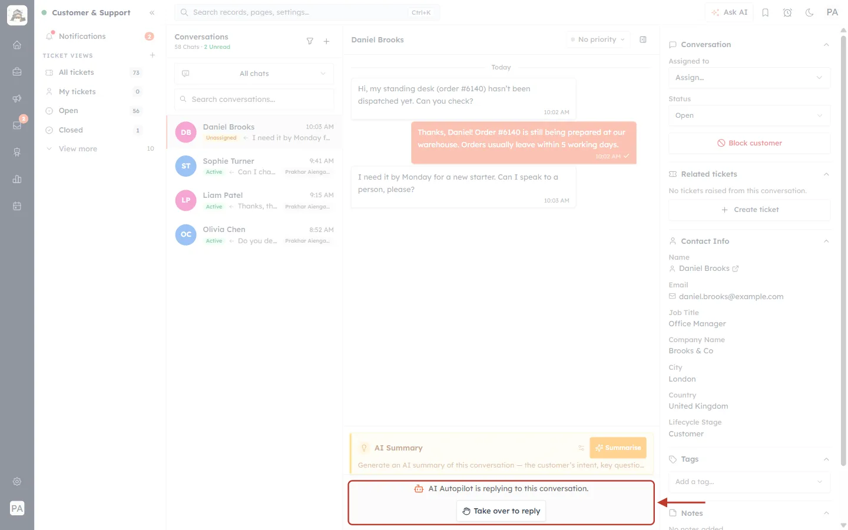Select Open tickets view

[x=100, y=111]
